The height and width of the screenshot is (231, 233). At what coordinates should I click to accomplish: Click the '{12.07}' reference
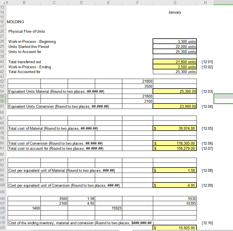pos(207,148)
